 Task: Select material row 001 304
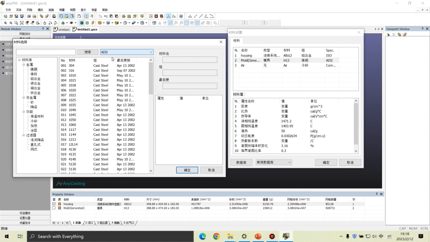[104, 66]
